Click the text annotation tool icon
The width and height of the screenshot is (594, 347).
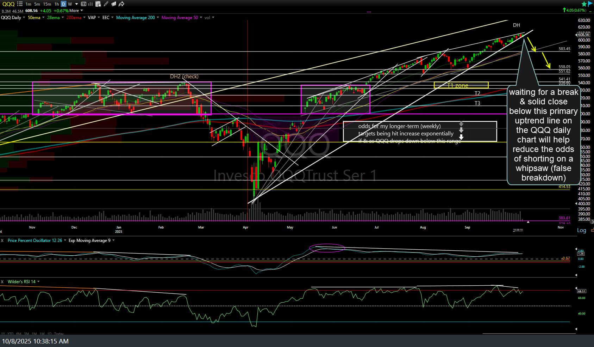pyautogui.click(x=83, y=4)
